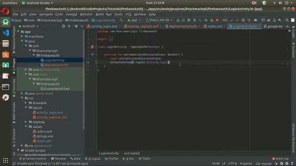Open Device File Explorer side panel
Screen dimensions: 296x166
coord(293,138)
